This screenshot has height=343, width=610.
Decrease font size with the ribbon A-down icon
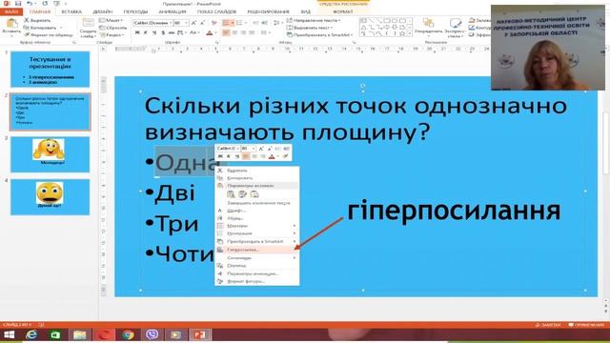(x=202, y=23)
